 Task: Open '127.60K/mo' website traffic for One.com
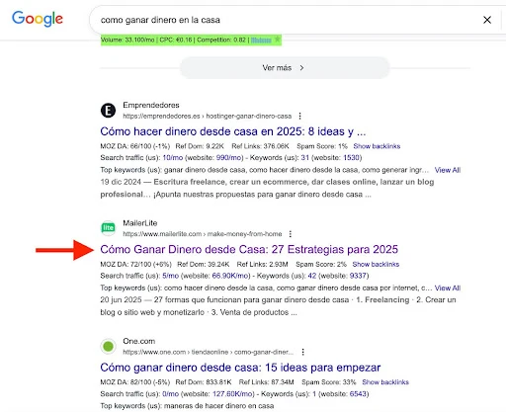(x=233, y=394)
